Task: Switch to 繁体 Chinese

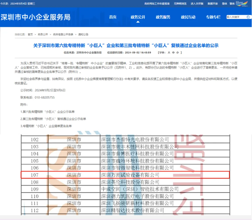Action: pos(232,4)
